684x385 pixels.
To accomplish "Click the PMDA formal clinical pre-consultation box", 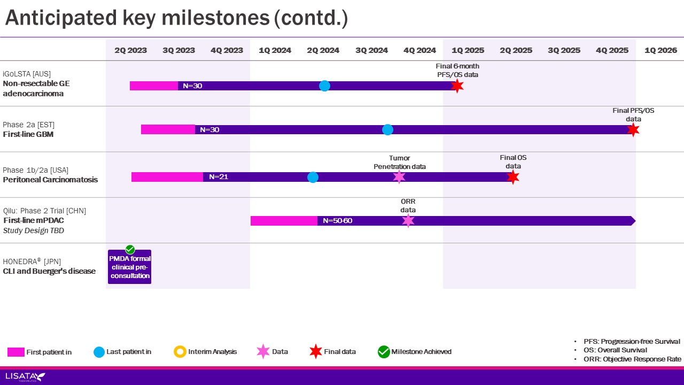I will point(129,267).
